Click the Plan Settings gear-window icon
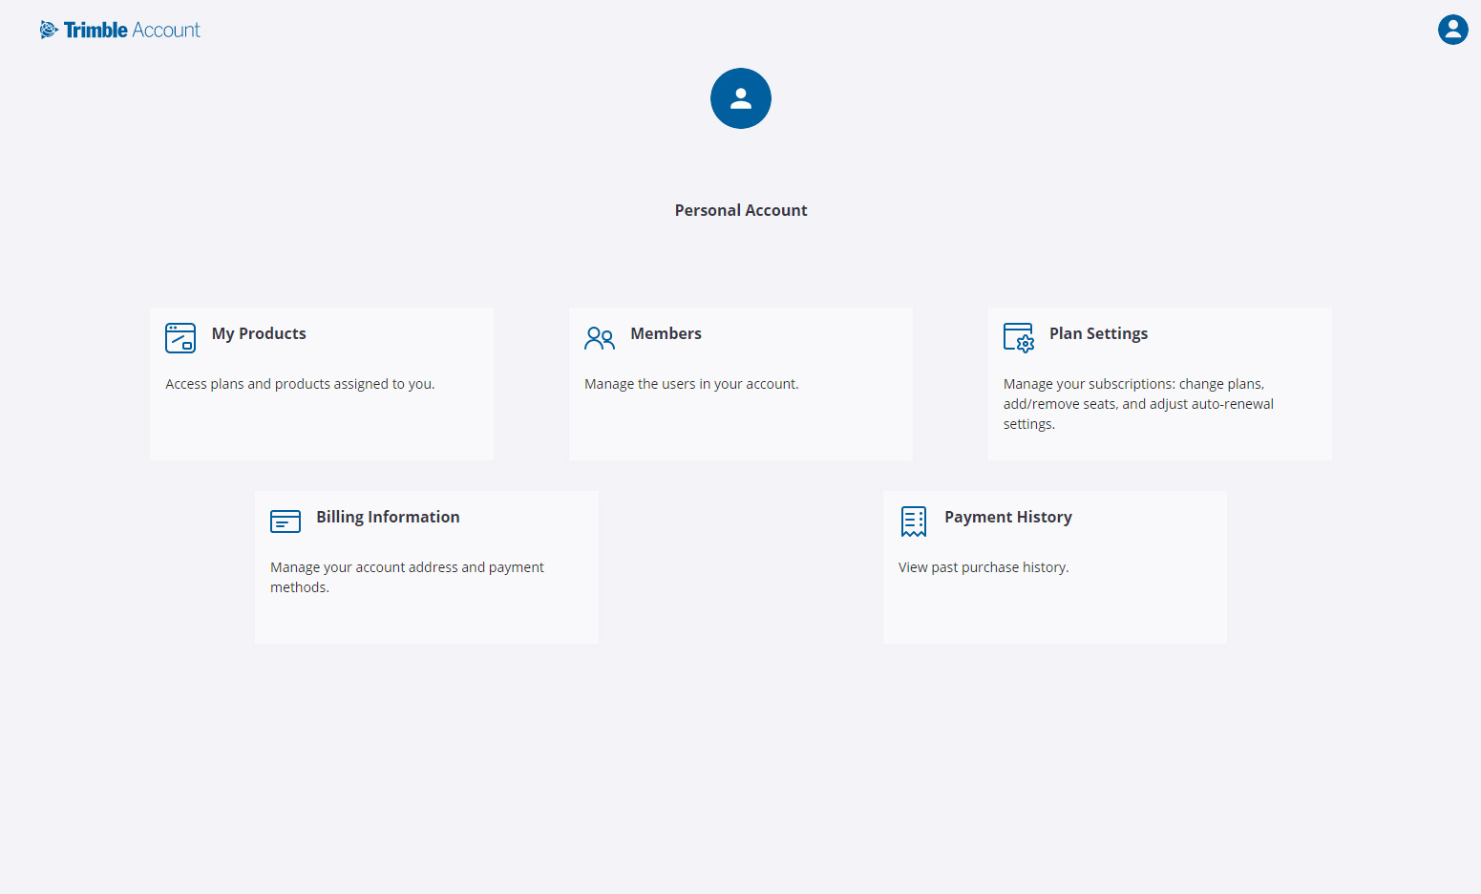Viewport: 1481px width, 894px height. click(x=1019, y=338)
